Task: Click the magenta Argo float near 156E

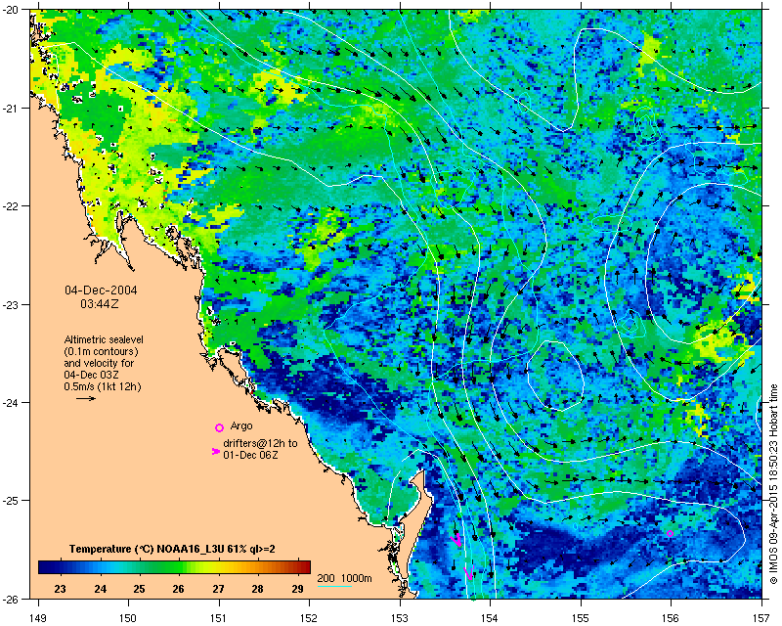Action: click(x=670, y=534)
